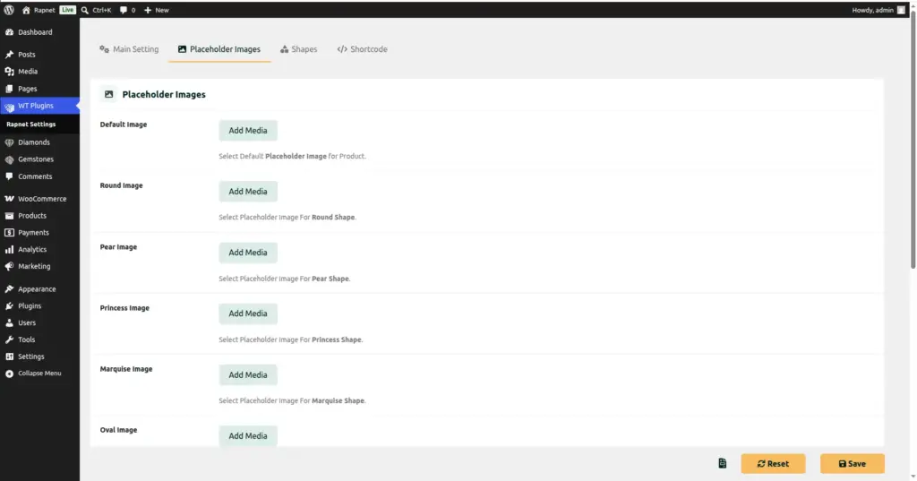
Task: Click the WooCommerce logo icon
Action: point(9,199)
